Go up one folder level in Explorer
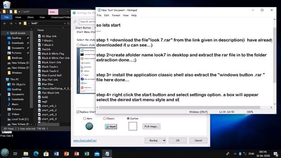 [x=20, y=23]
